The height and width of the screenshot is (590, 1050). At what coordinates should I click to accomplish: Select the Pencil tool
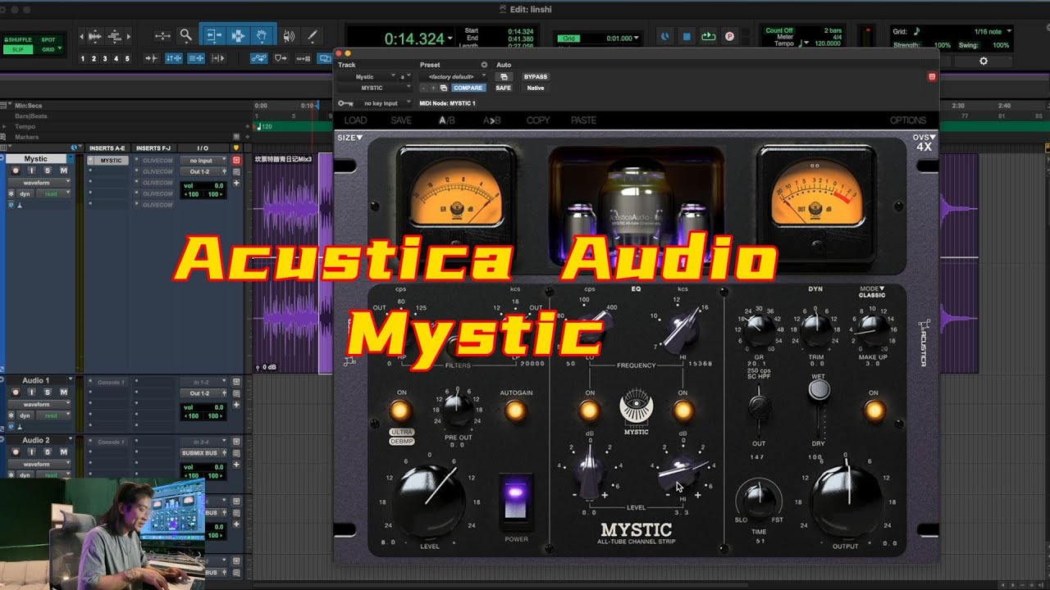[312, 36]
